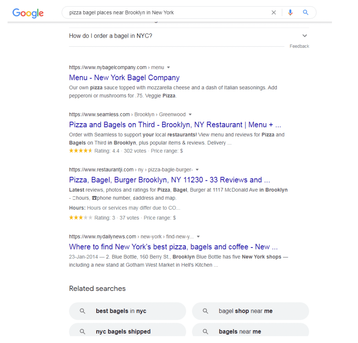This screenshot has height=343, width=358.
Task: Open dropdown arrow next to seamless.com URL
Action: tap(190, 114)
